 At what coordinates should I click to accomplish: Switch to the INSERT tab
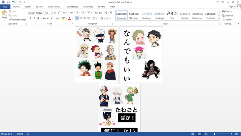pos(28,7)
